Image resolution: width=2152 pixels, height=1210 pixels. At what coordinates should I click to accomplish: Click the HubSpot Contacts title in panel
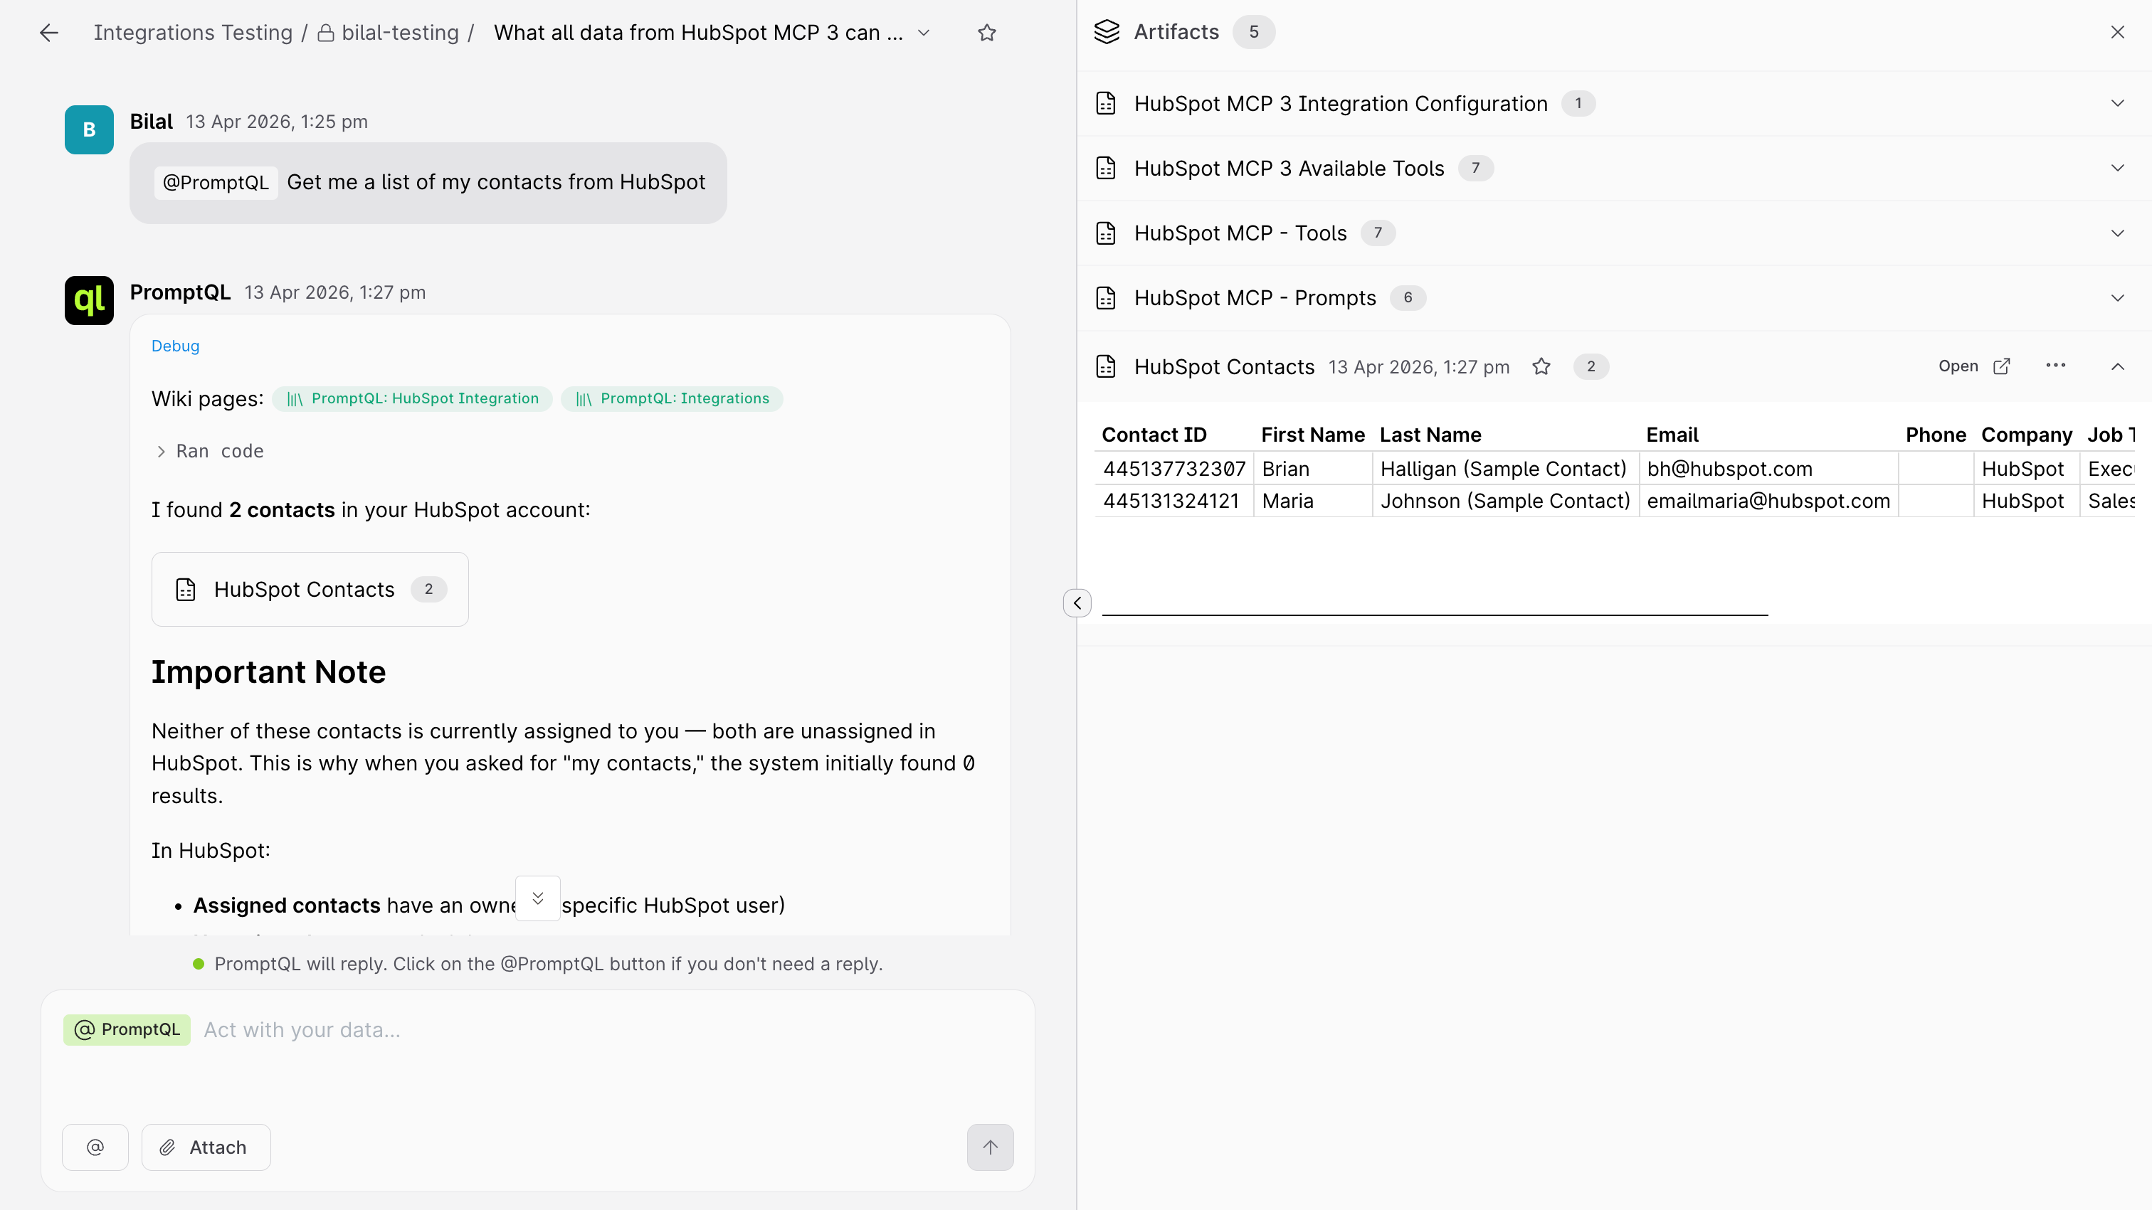(1224, 366)
